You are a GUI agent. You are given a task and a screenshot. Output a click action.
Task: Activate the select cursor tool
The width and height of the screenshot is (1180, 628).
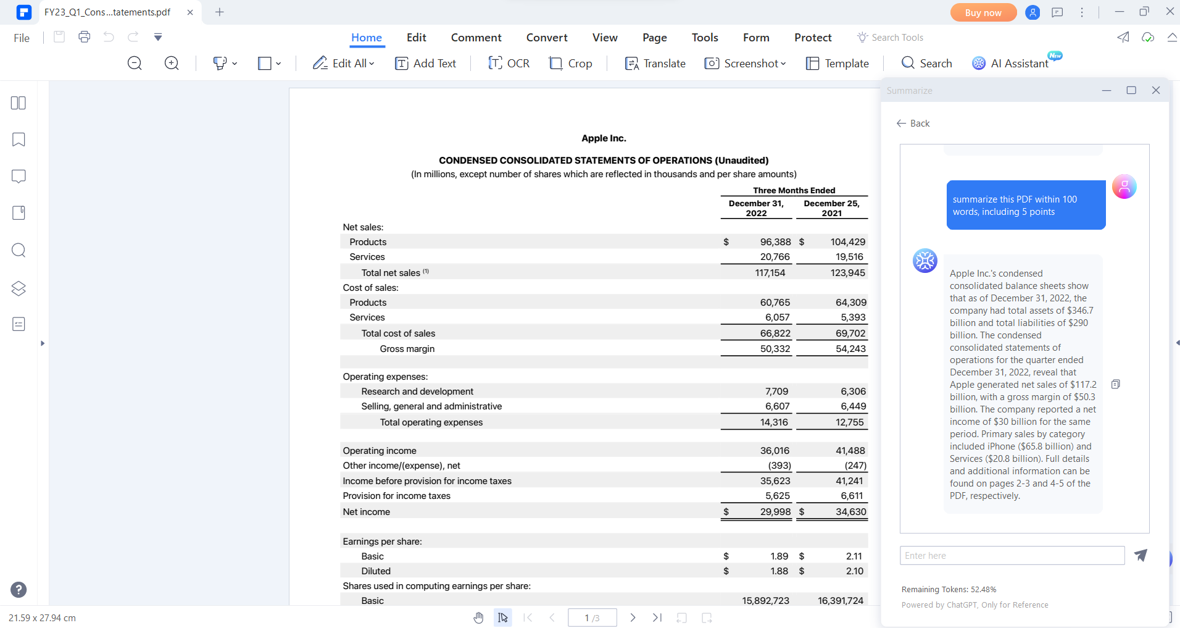503,618
